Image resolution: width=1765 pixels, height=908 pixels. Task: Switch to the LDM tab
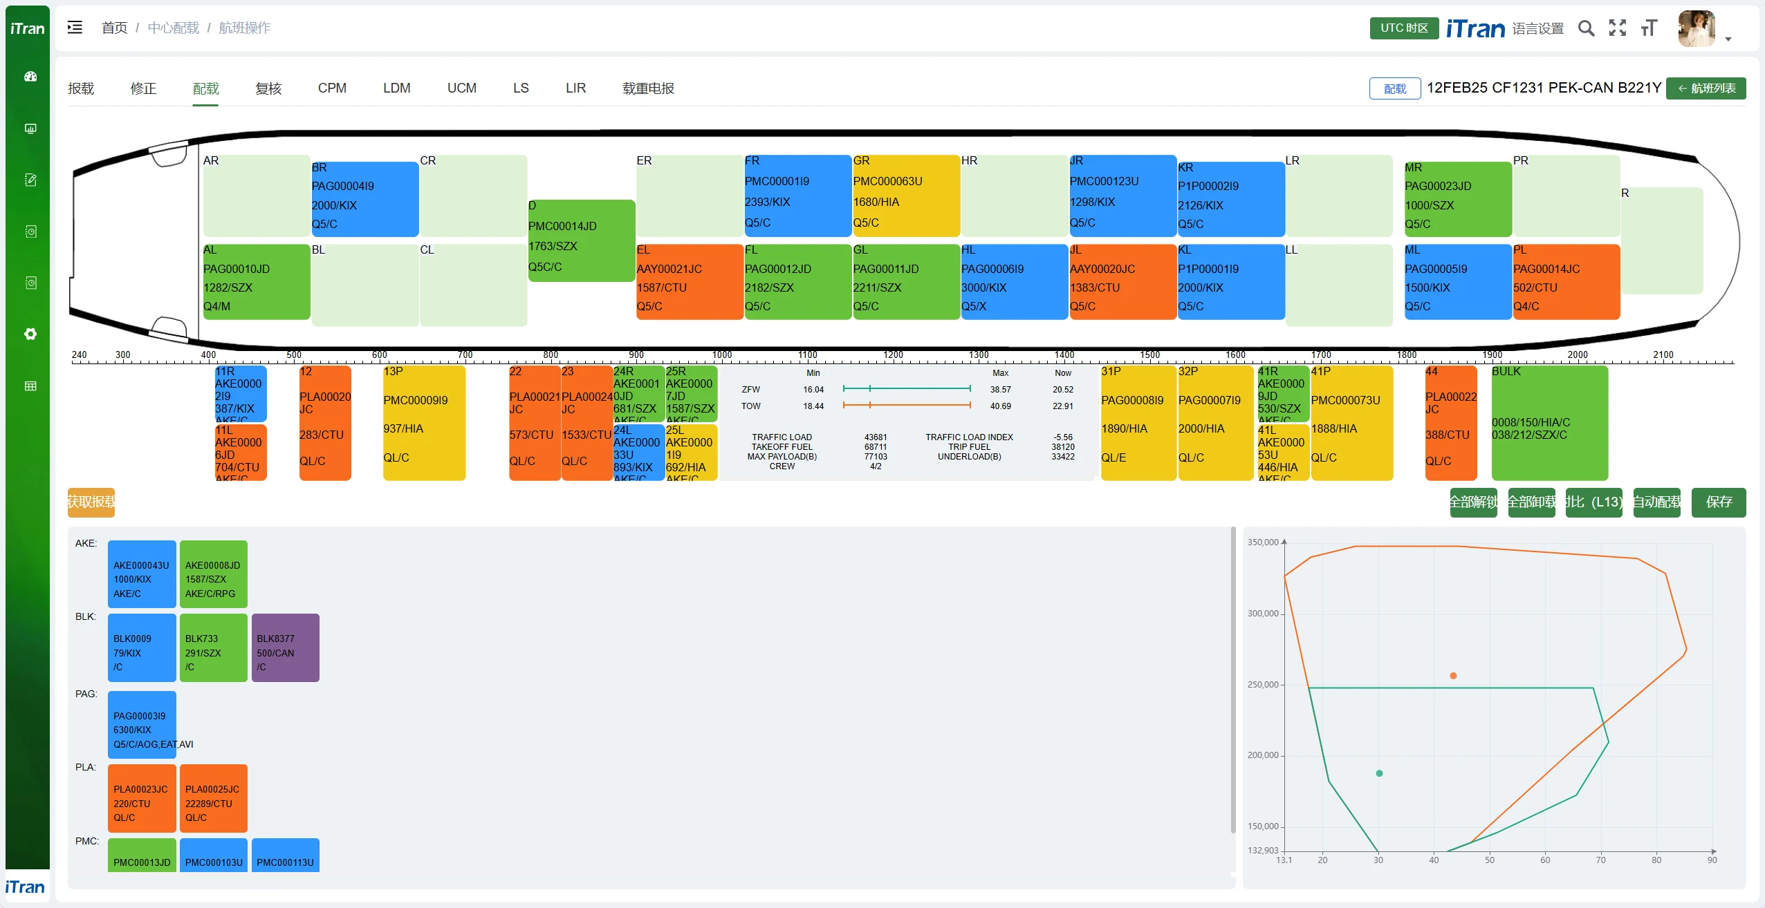[x=396, y=88]
